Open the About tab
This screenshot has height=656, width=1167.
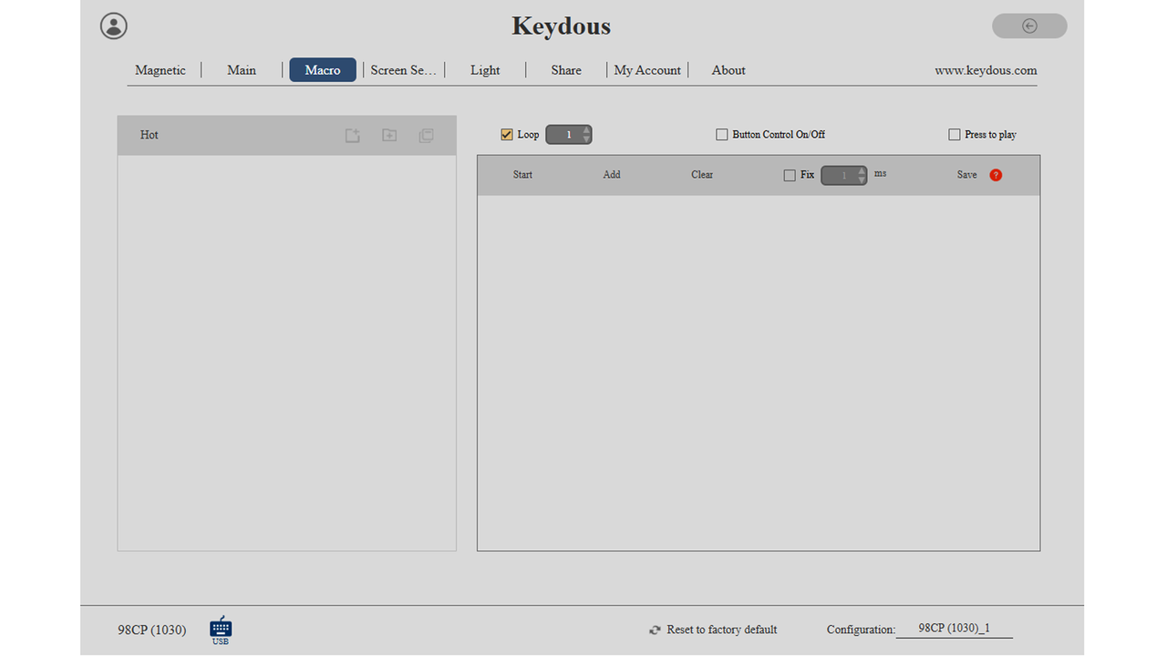point(728,70)
